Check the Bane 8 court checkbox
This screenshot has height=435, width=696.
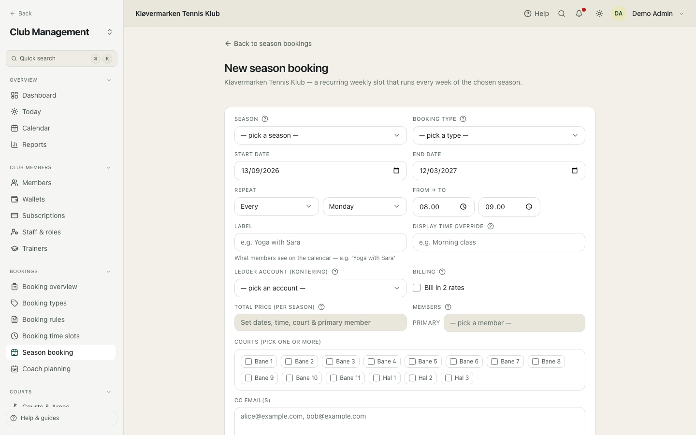(536, 362)
